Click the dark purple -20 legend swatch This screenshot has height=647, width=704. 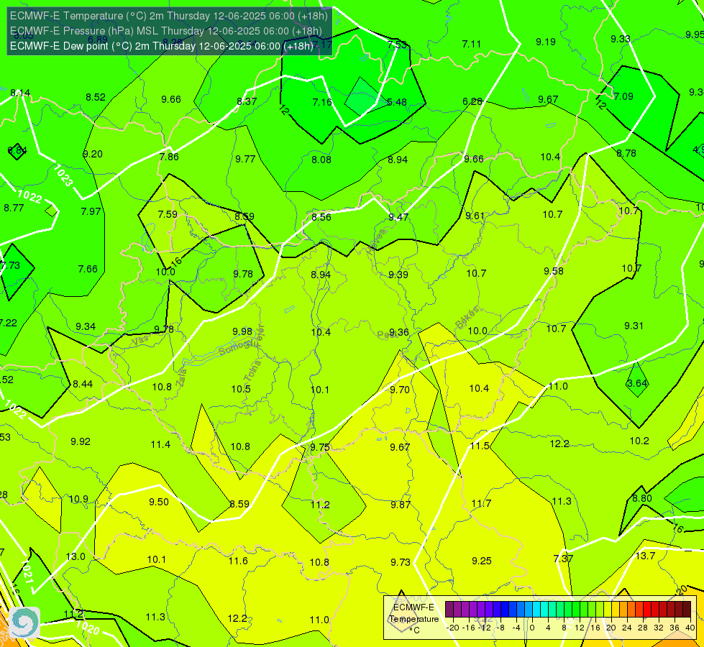click(x=449, y=610)
